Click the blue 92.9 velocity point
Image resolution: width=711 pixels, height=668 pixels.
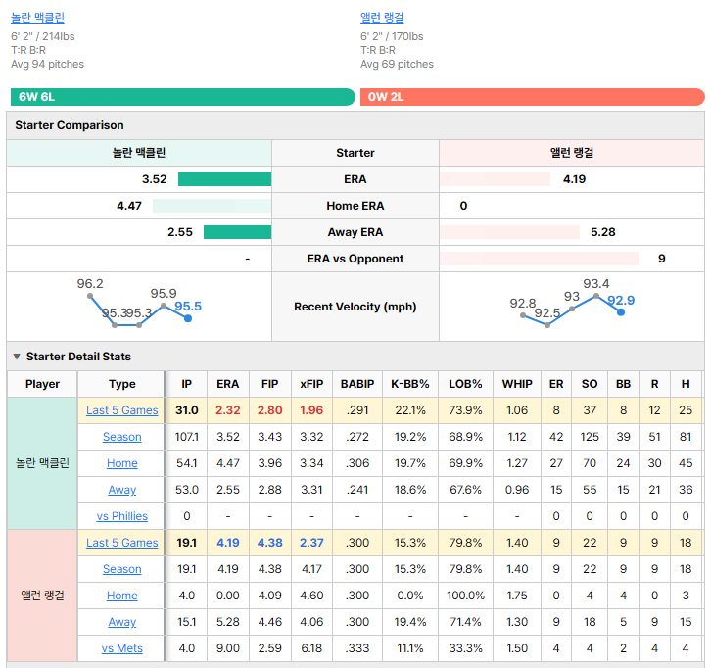point(621,312)
